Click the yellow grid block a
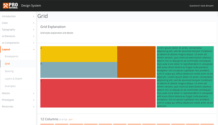This screenshot has width=218, height=125. 79,54
